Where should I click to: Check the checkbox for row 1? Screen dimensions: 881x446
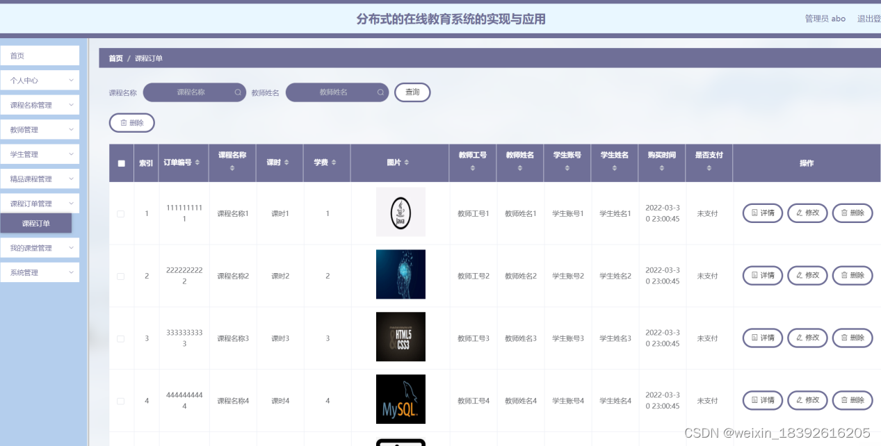(121, 214)
